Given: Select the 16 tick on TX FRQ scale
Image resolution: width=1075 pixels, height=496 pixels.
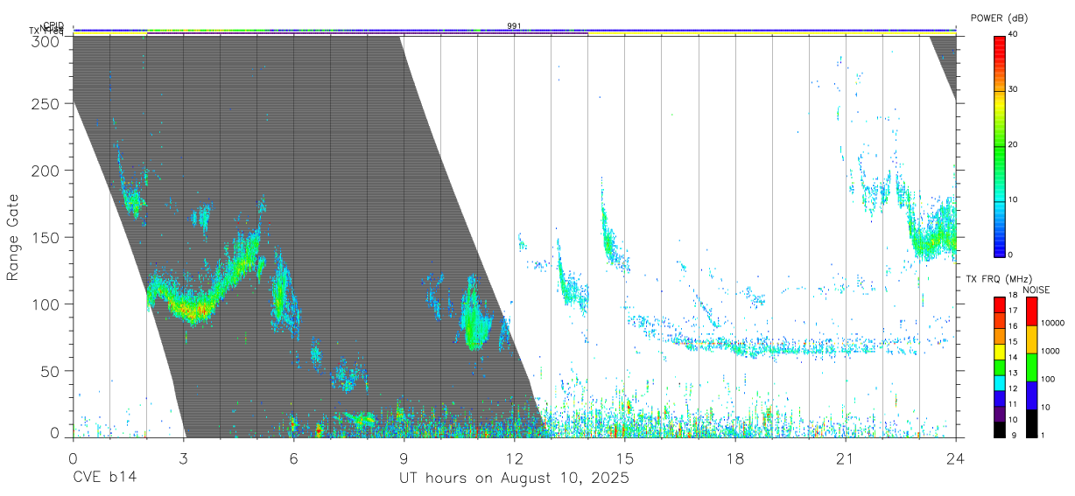Looking at the screenshot, I should (x=1013, y=326).
